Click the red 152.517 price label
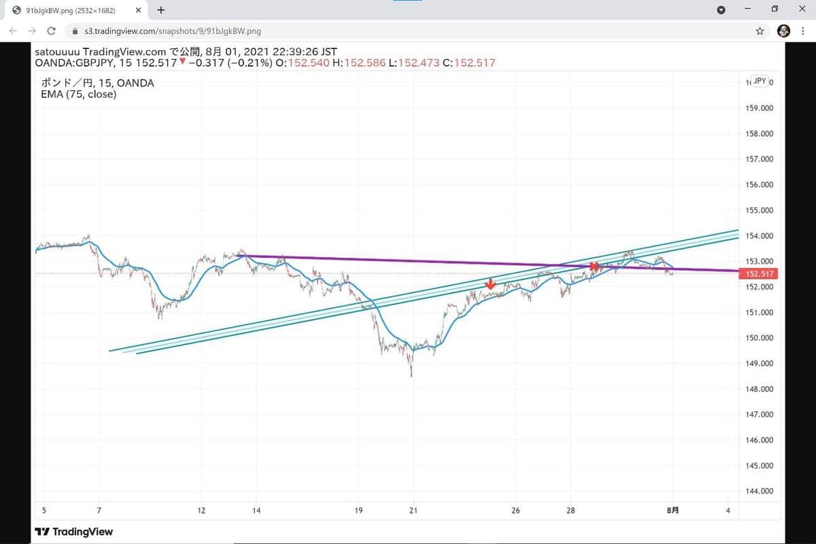 click(x=756, y=273)
